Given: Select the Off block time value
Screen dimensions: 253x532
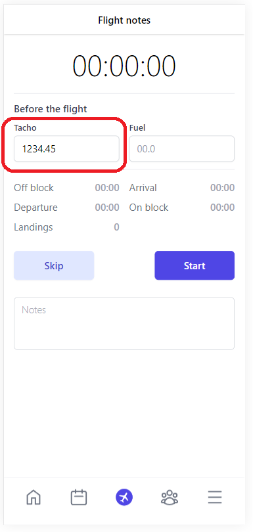Looking at the screenshot, I should (107, 188).
